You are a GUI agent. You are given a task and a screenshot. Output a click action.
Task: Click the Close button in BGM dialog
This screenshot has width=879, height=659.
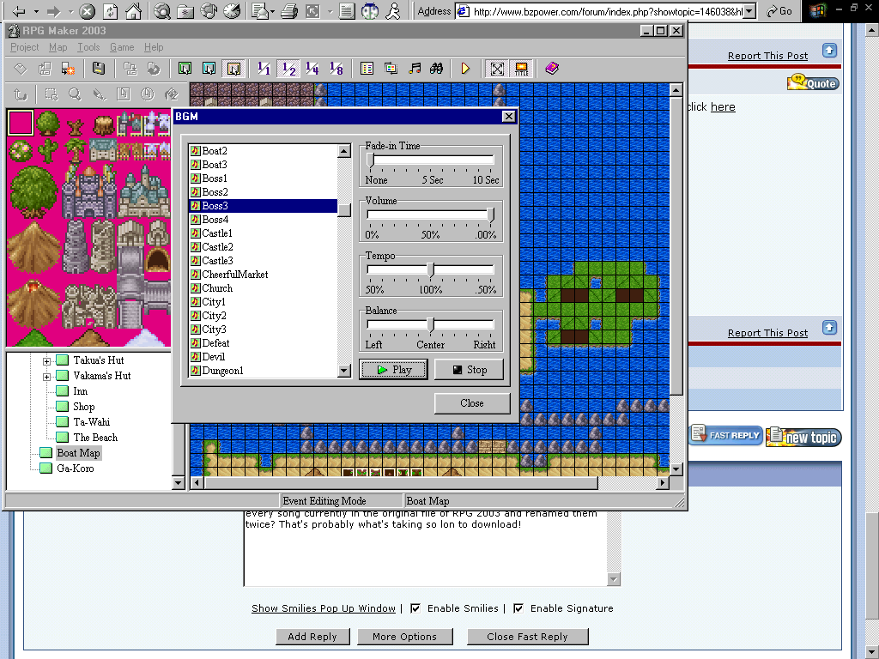click(x=472, y=403)
